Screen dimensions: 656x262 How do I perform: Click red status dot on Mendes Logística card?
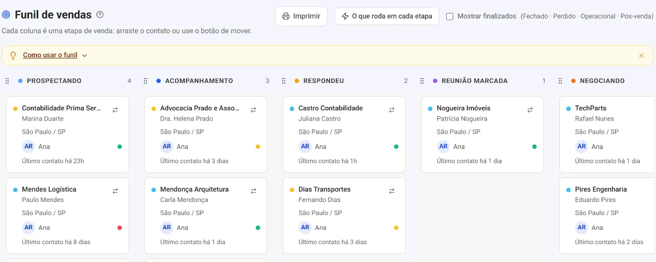point(120,228)
